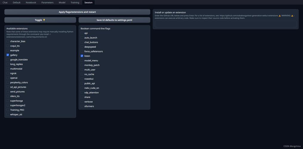This screenshot has width=303, height=149.
Task: Enable the multimodal extension checkbox
Action: (8, 69)
